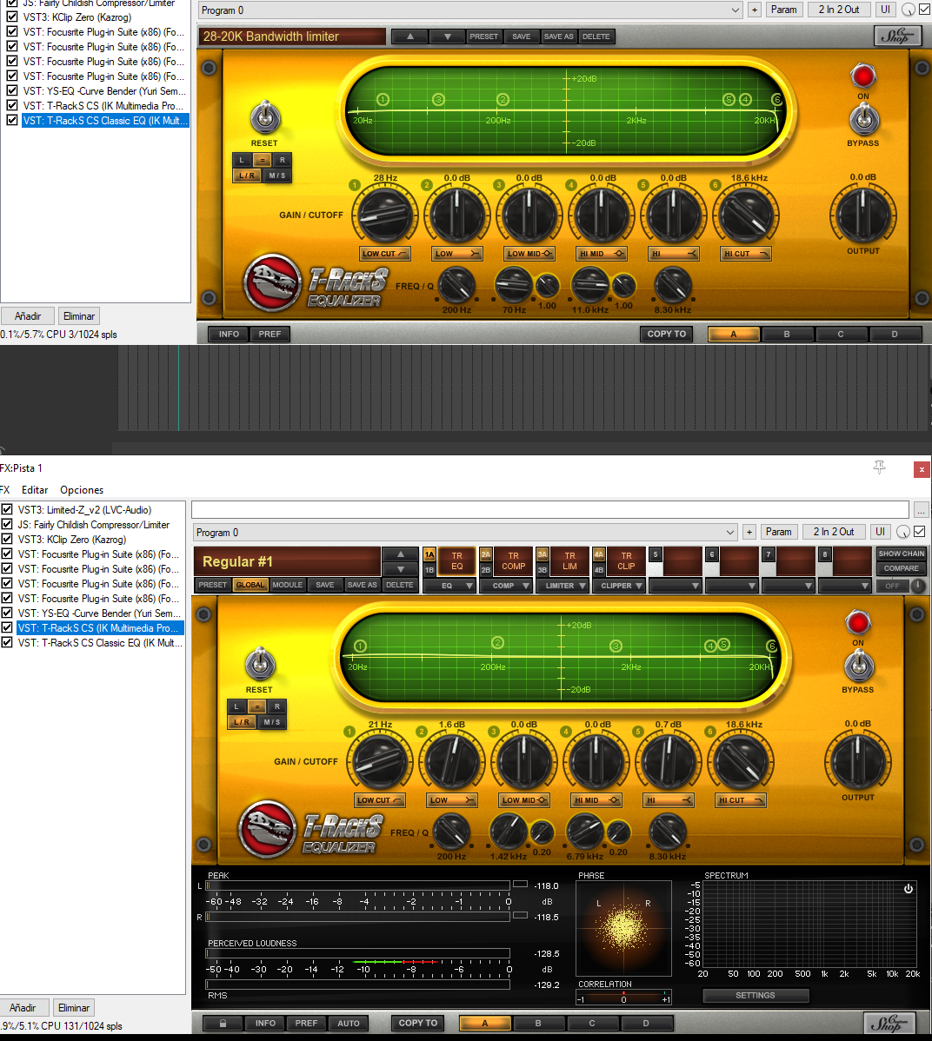Click HI CUT filter button in upper window
This screenshot has width=932, height=1041.
point(746,254)
